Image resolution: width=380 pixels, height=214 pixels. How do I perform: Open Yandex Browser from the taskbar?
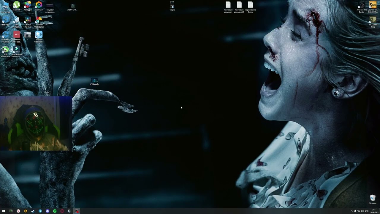(x=18, y=211)
